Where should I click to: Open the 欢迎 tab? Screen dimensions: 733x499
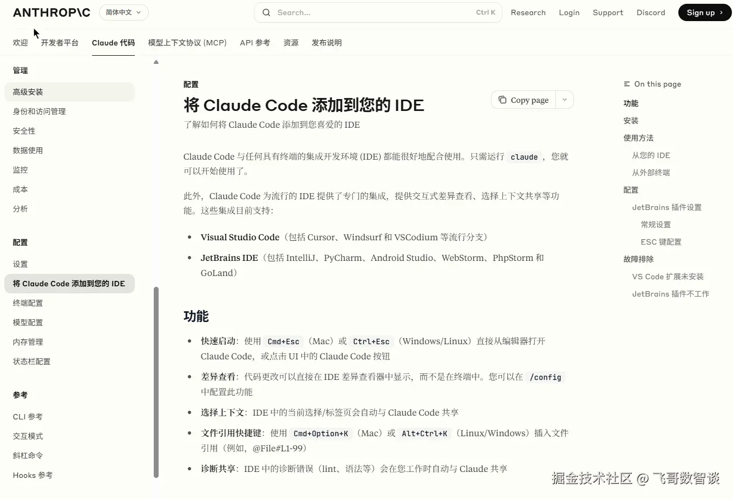(21, 43)
